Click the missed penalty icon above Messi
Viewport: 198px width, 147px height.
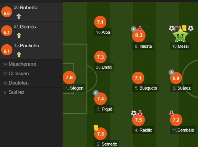click(x=177, y=28)
